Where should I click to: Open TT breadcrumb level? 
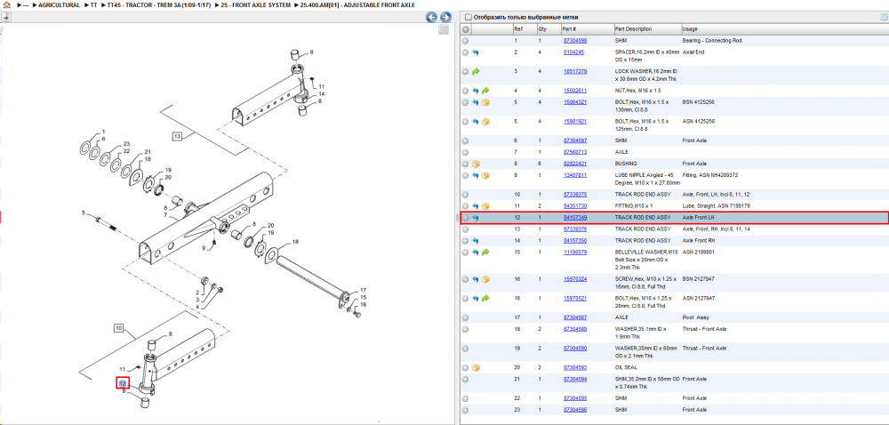click(93, 5)
